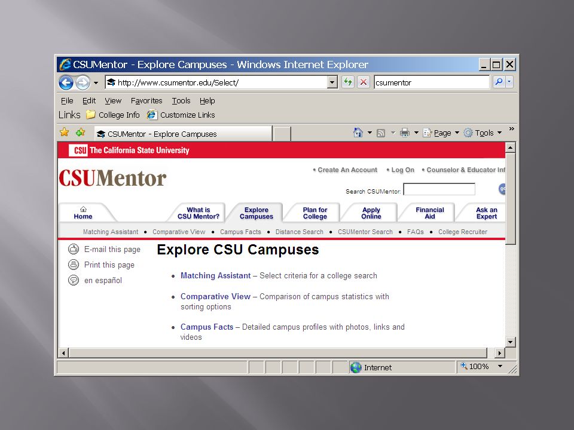This screenshot has width=574, height=430.
Task: Click the CSUMentor site logo
Action: click(113, 178)
